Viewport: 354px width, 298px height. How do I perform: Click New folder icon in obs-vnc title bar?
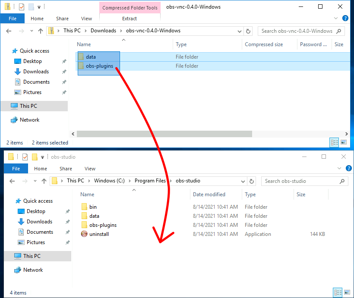[x=31, y=7]
